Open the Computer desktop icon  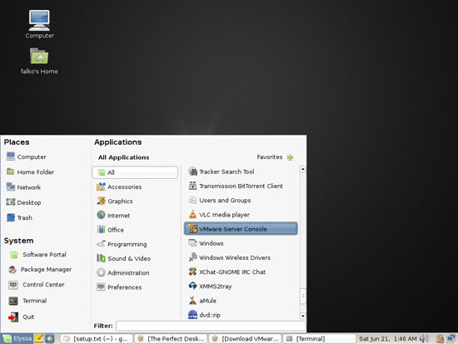39,24
